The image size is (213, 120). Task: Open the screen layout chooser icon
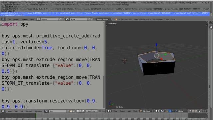click(x=38, y=19)
